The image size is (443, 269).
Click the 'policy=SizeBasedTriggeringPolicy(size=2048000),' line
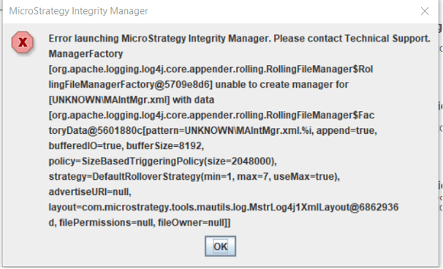[x=163, y=161]
